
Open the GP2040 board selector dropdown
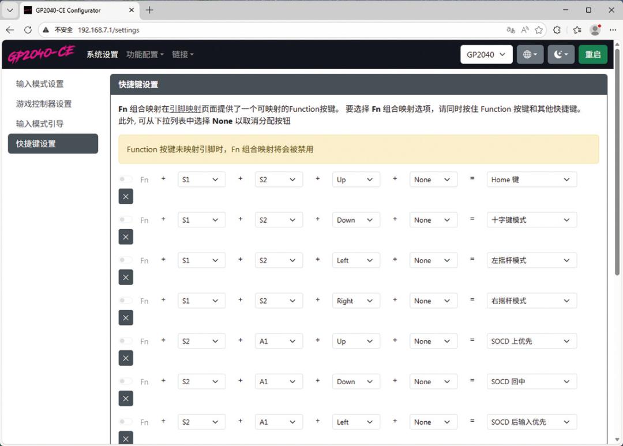click(x=486, y=54)
